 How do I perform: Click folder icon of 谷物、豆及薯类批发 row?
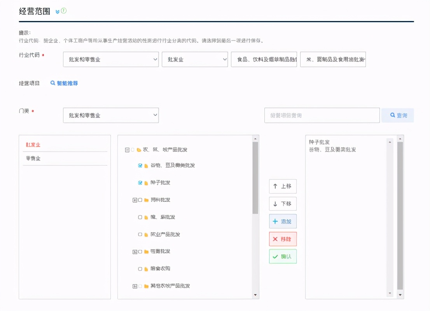[146, 166]
